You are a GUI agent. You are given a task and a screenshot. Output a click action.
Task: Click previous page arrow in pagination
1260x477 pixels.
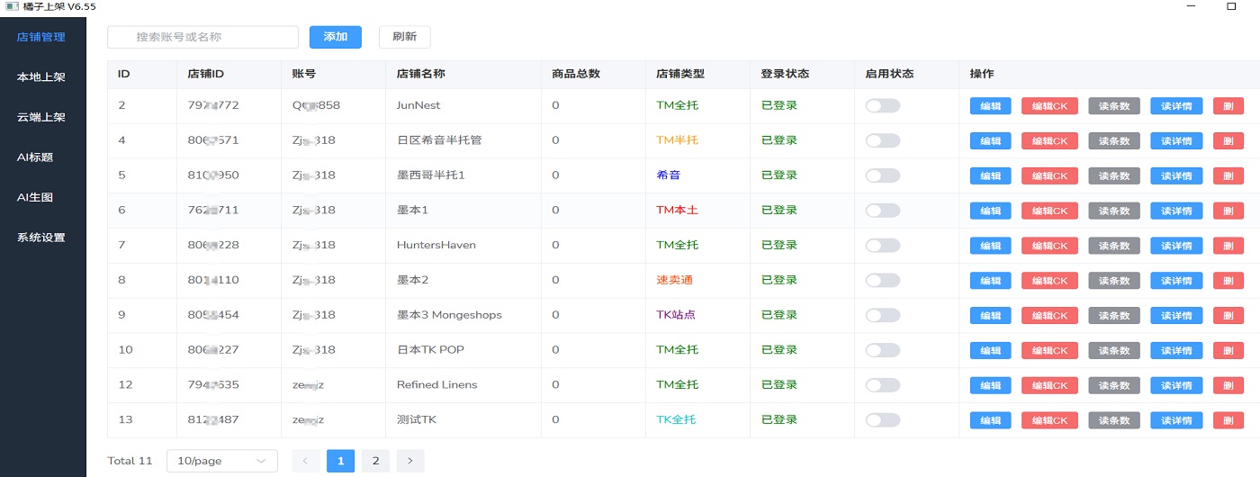point(306,461)
